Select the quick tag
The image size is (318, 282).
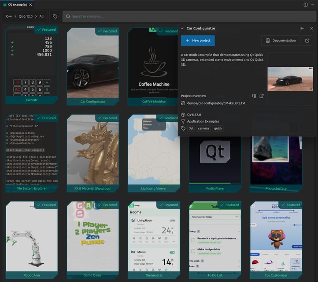218,128
